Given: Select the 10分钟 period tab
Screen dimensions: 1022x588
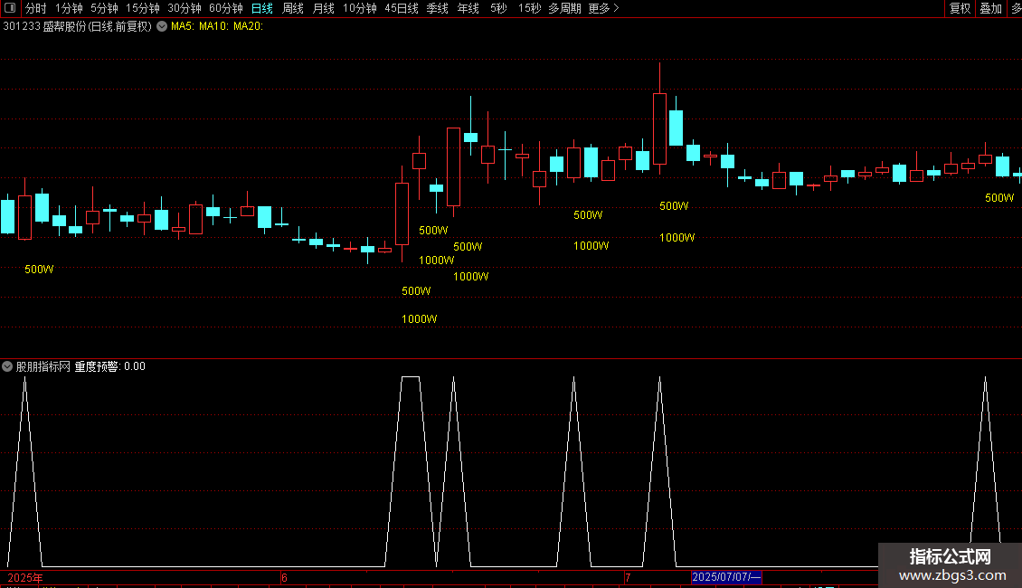Looking at the screenshot, I should (359, 8).
